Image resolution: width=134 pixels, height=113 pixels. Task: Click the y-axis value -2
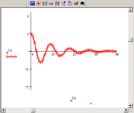(x=27, y=87)
